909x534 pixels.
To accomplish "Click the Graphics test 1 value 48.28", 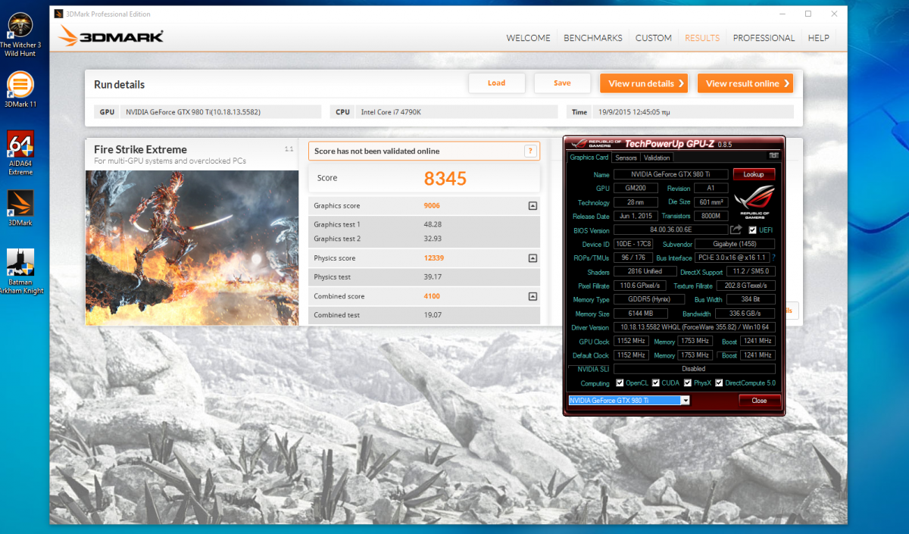I will tap(433, 224).
